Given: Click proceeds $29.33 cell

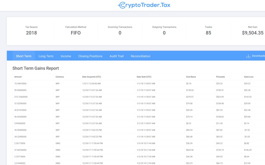Looking at the screenshot, I should click(219, 83).
